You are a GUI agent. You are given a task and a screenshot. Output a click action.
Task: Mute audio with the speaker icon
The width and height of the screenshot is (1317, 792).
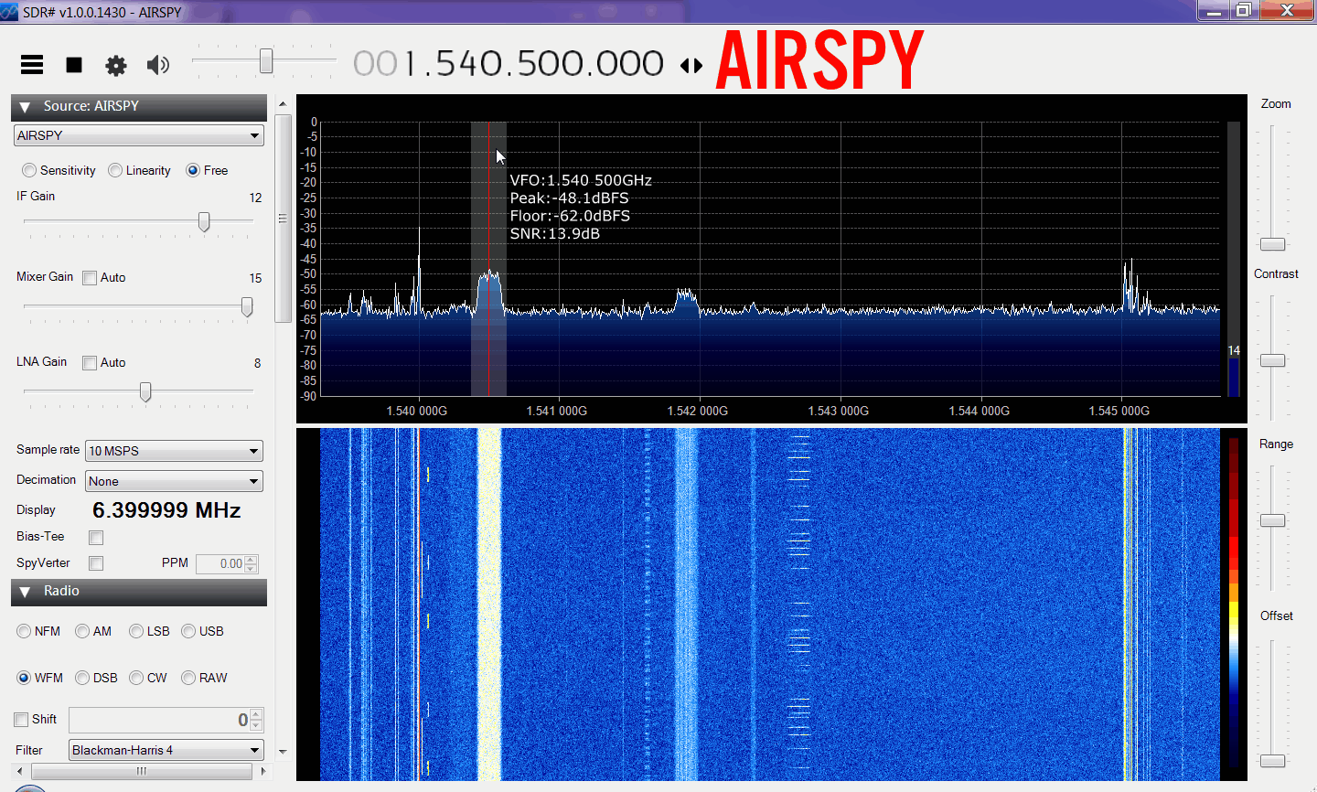[x=158, y=64]
